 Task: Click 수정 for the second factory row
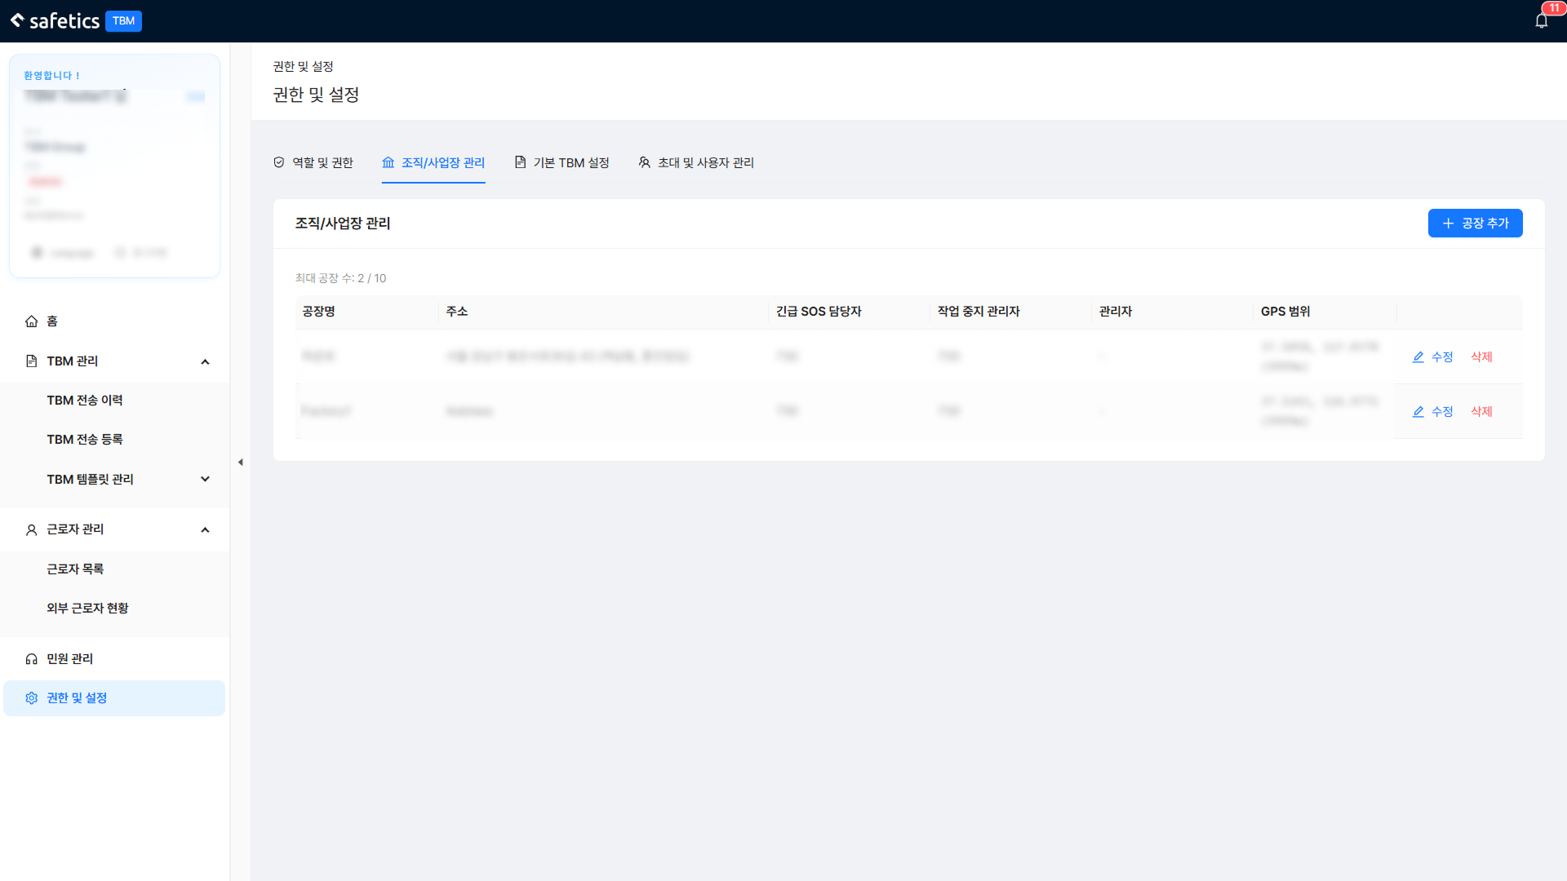[1433, 412]
